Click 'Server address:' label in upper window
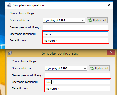The height and width of the screenshot is (95, 117). click(20, 20)
